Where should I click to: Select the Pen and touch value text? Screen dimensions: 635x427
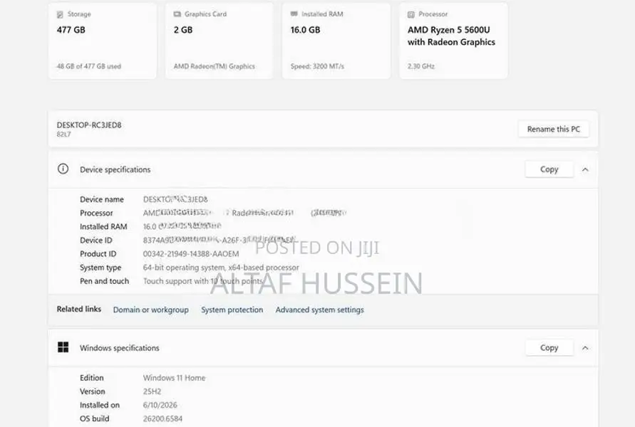point(203,281)
